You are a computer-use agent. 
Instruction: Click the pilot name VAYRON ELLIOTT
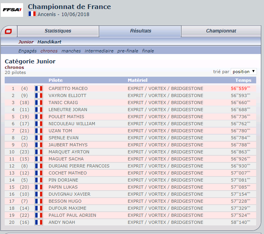point(67,95)
